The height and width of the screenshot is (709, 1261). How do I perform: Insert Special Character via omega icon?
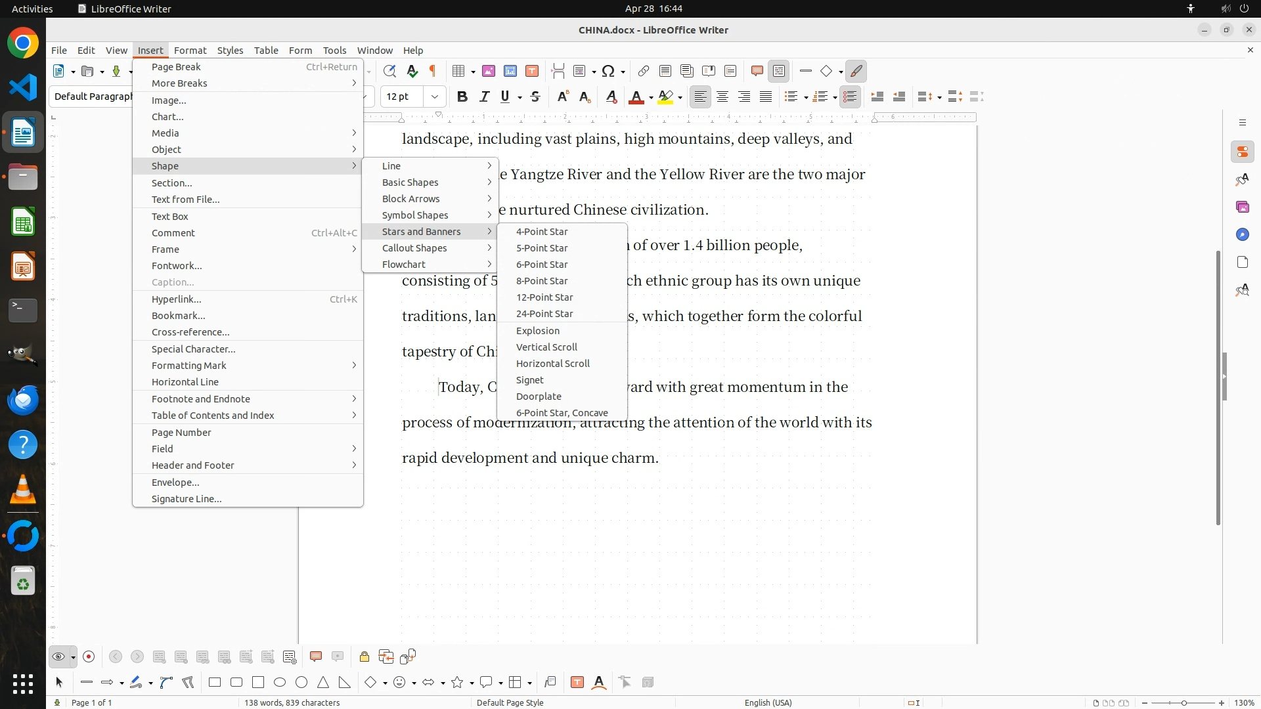pos(608,71)
